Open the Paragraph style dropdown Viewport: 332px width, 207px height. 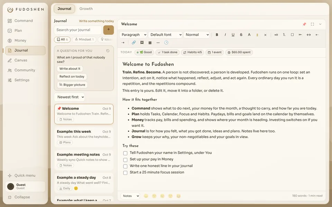click(133, 34)
